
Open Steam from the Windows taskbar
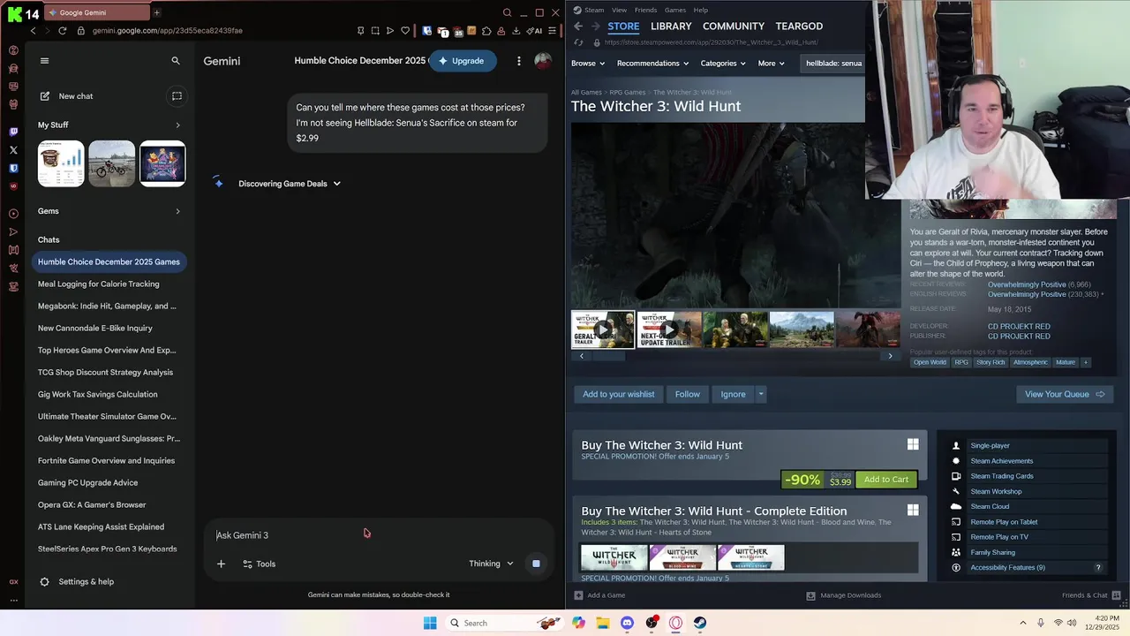pyautogui.click(x=700, y=623)
